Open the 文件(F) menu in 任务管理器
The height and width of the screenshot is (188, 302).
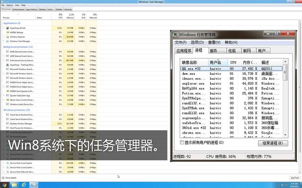tap(181, 42)
